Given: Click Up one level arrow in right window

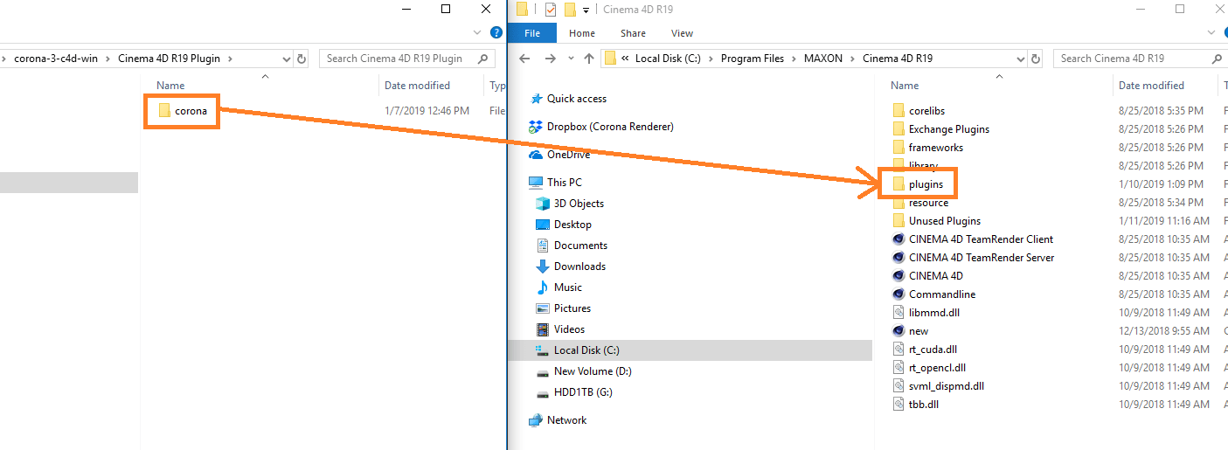Looking at the screenshot, I should point(588,59).
